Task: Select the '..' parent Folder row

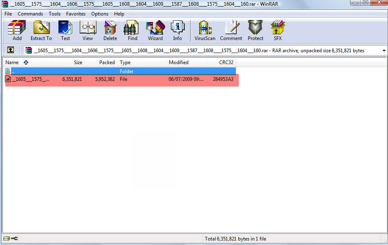Action: pos(120,71)
